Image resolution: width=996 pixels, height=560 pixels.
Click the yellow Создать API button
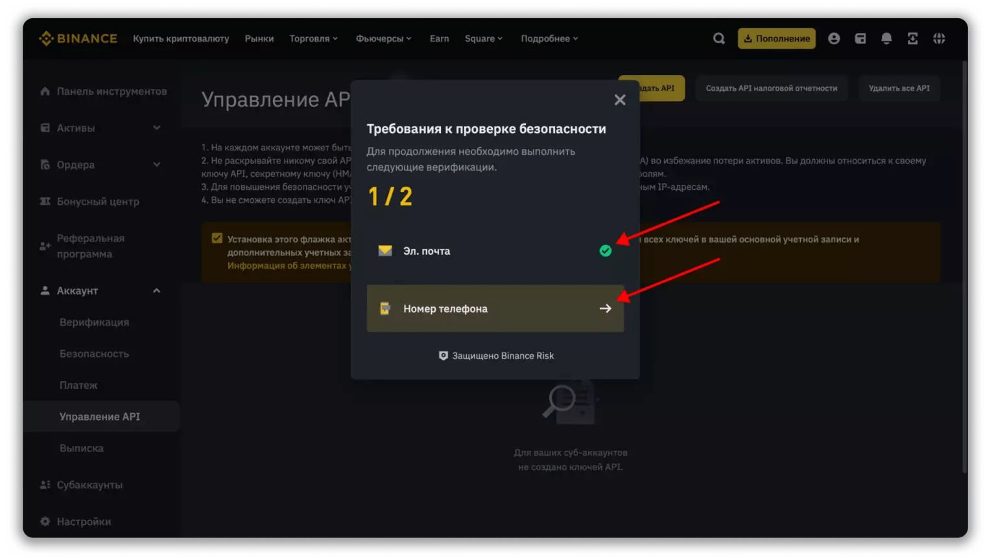click(652, 88)
